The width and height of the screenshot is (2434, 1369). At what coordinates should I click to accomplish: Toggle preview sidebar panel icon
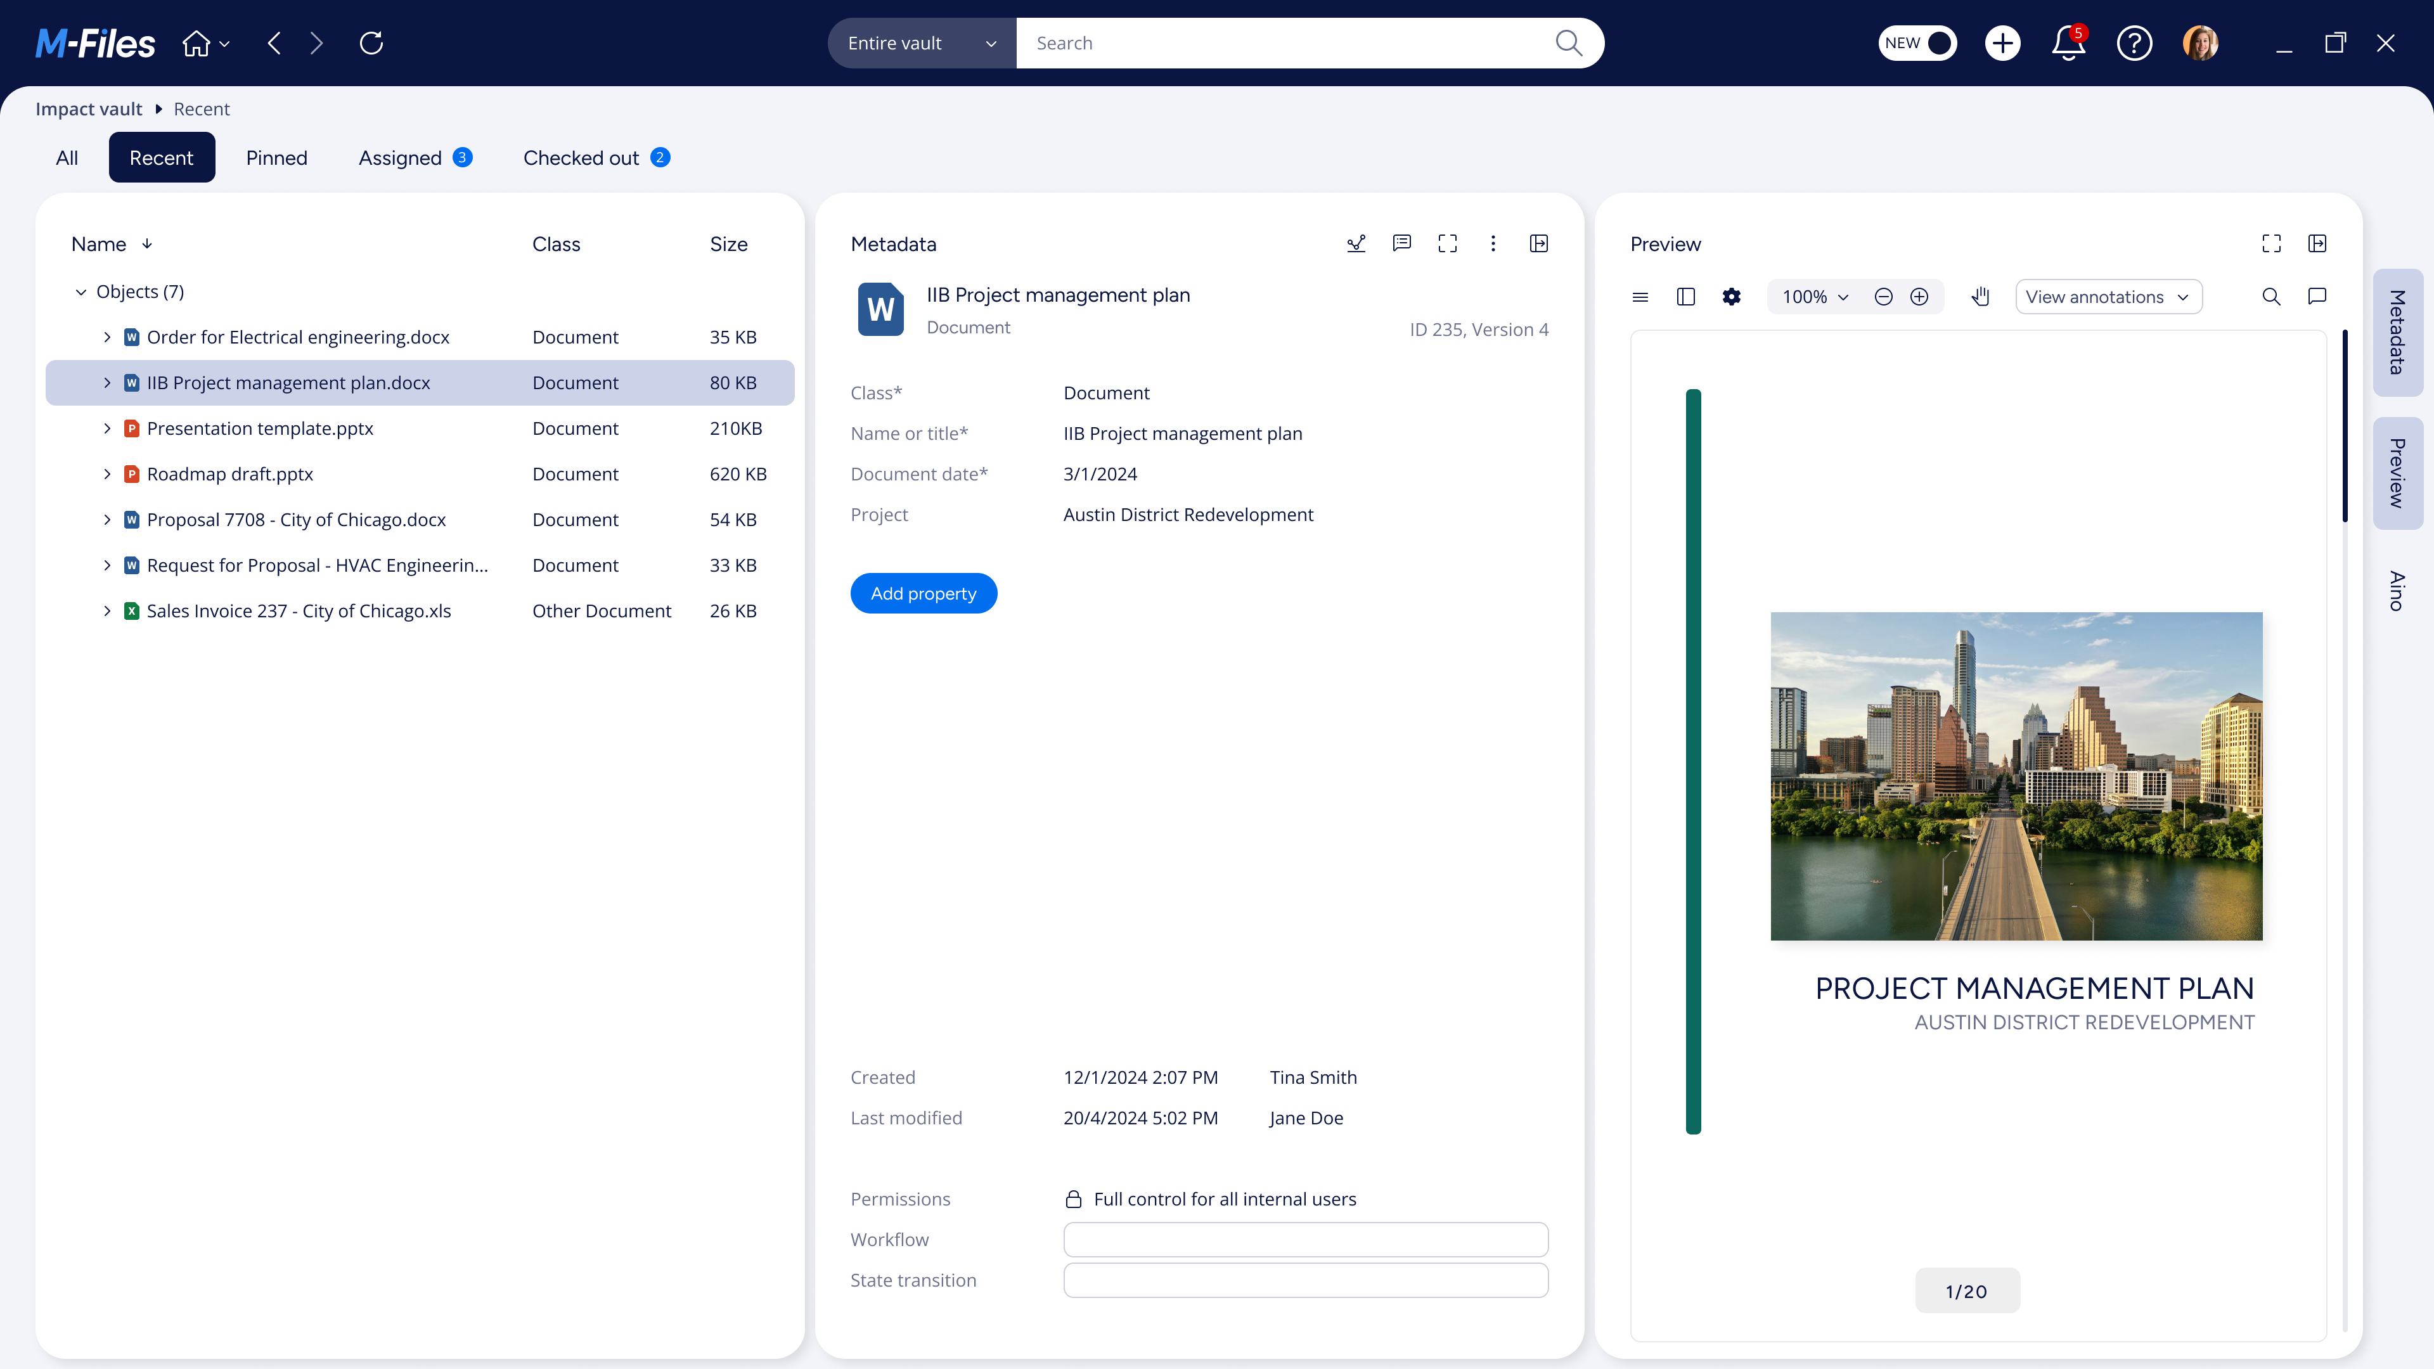(1685, 297)
